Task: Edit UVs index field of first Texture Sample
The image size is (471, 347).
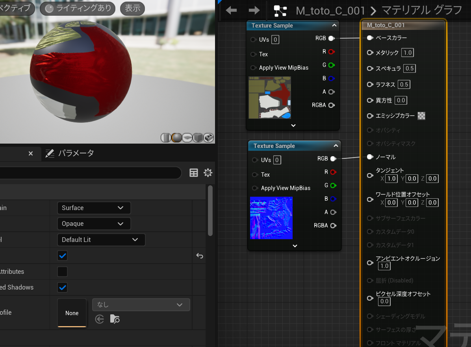Action: (x=275, y=40)
